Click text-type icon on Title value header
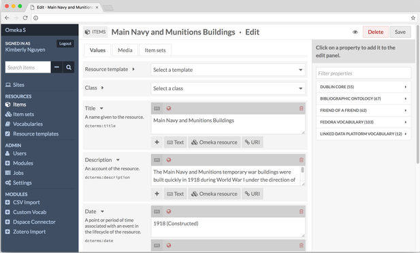This screenshot has height=253, width=420. [157, 109]
